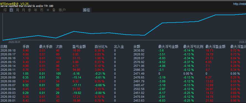
Task: Open the 季 quarterly tab
Action: click(29, 10)
